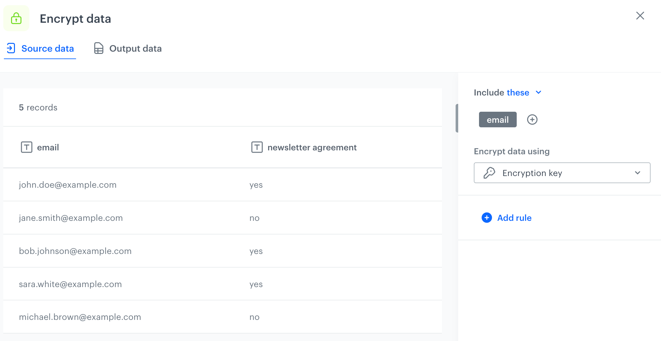661x341 pixels.
Task: Close the Encrypt data dialog
Action: 640,16
